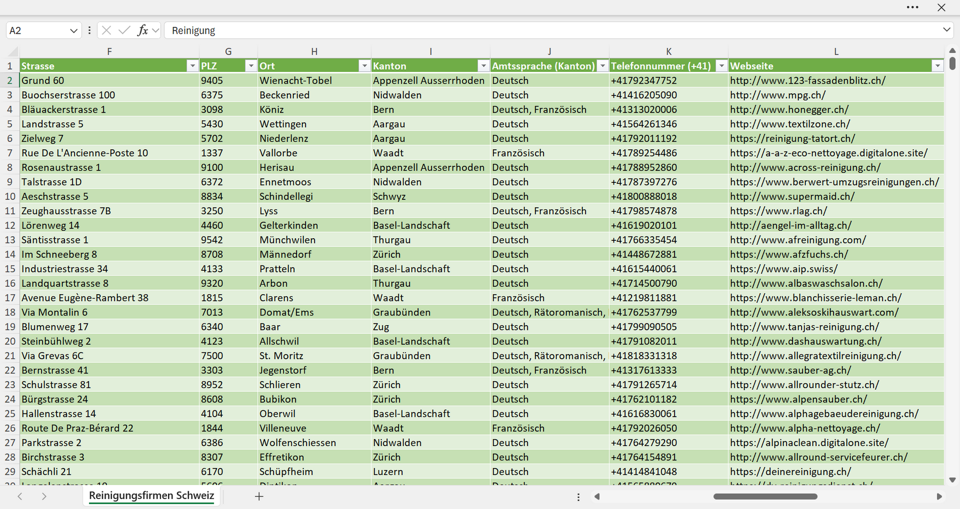
Task: Open the Webseite column filter dropdown
Action: pos(937,66)
